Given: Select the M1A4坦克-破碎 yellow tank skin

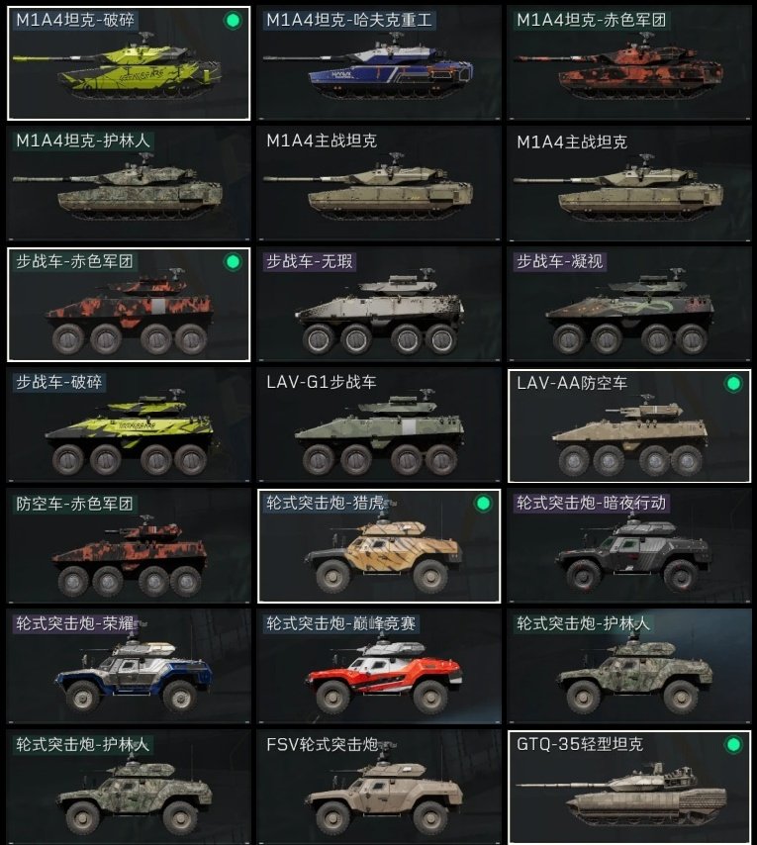Looking at the screenshot, I should point(129,63).
